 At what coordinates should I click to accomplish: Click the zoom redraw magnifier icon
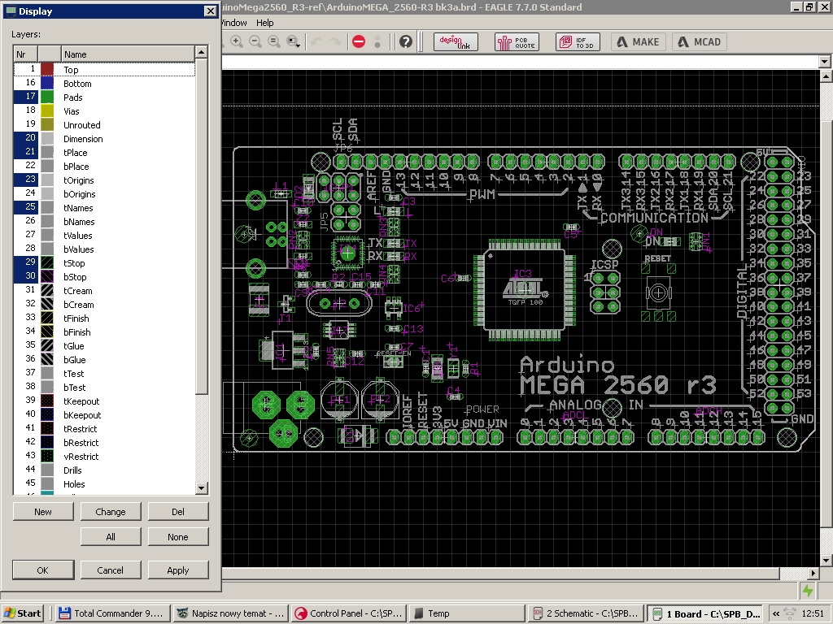[x=274, y=41]
